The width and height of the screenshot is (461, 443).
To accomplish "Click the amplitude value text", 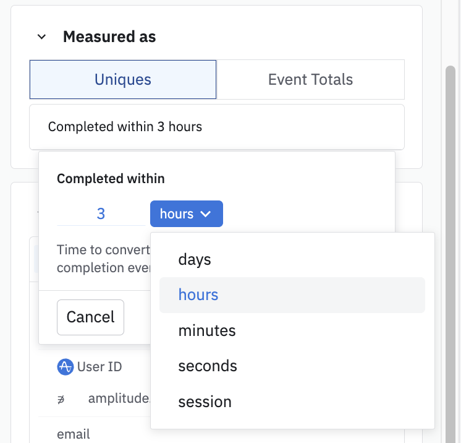I will [119, 398].
